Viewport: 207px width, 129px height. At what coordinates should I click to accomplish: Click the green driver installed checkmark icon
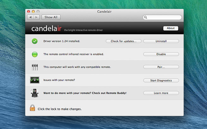point(35,41)
